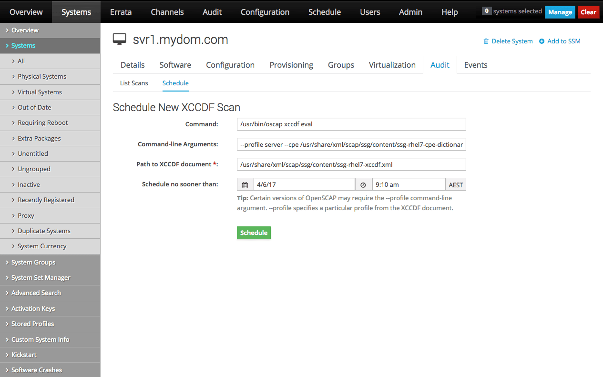Switch to the Groups tab
This screenshot has height=377, width=603.
(x=341, y=65)
